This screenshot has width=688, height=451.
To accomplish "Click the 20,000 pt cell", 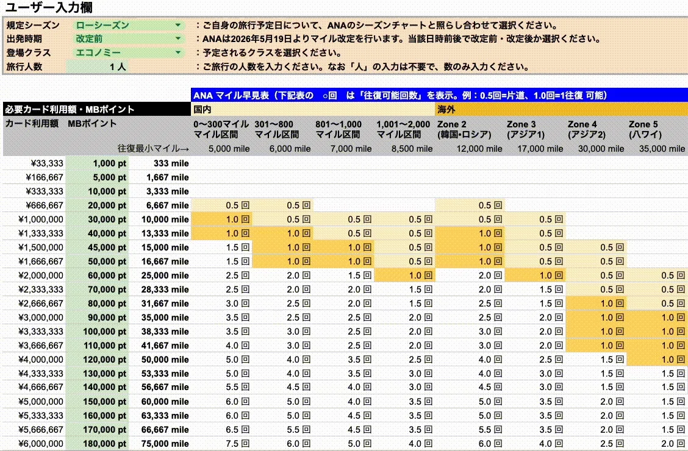I will tap(98, 205).
